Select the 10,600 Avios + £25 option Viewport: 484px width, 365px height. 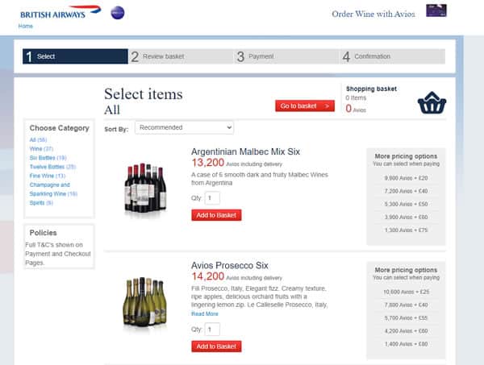407,292
